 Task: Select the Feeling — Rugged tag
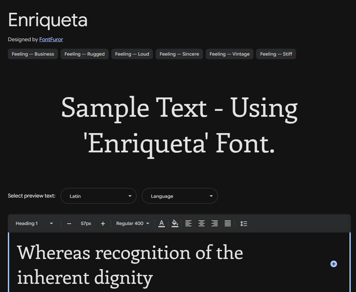[x=84, y=54]
